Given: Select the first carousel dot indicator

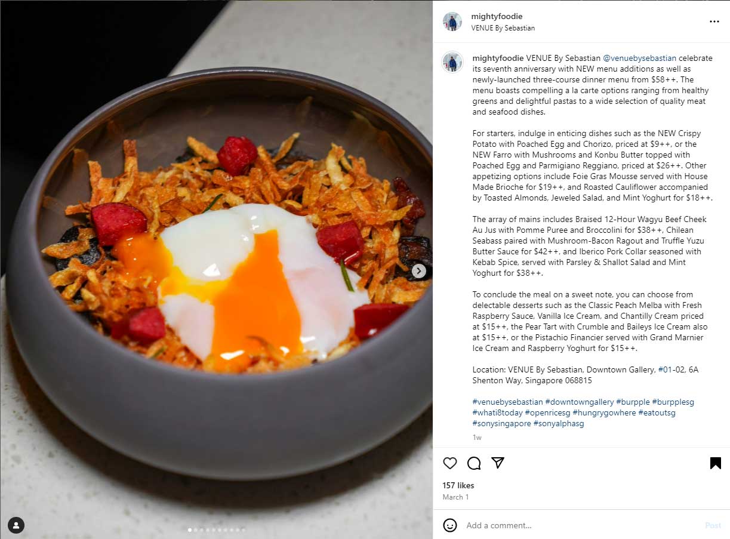Looking at the screenshot, I should click(190, 529).
